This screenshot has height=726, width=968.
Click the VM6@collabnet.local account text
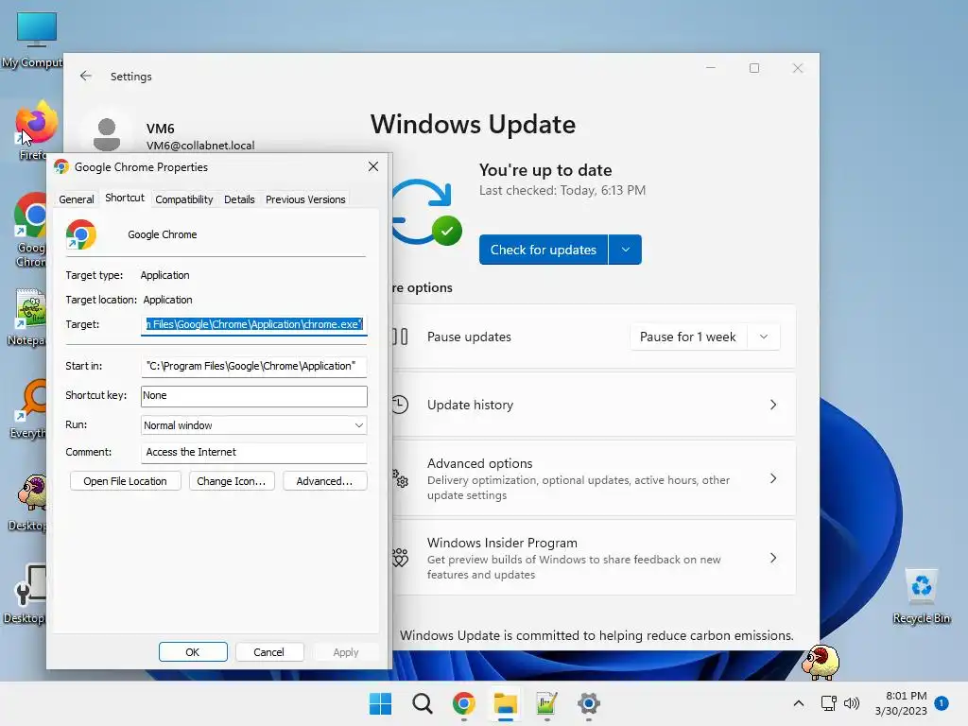(x=200, y=146)
